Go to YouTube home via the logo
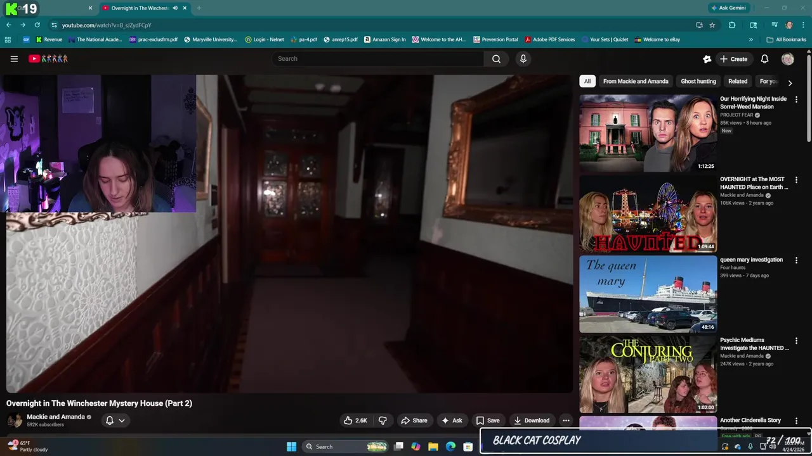The height and width of the screenshot is (456, 812). (x=48, y=59)
